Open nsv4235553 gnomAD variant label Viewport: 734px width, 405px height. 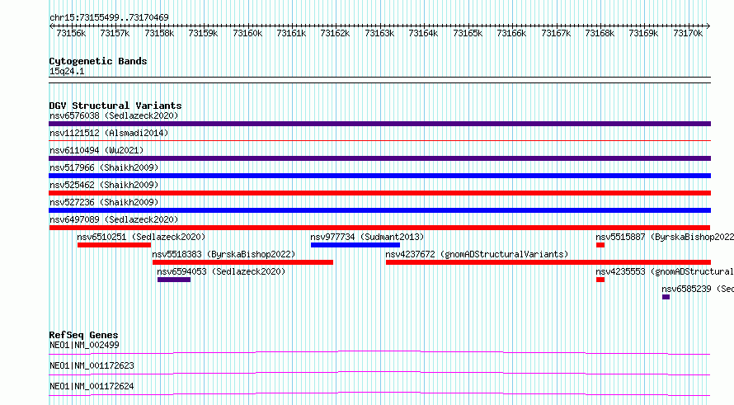(665, 271)
